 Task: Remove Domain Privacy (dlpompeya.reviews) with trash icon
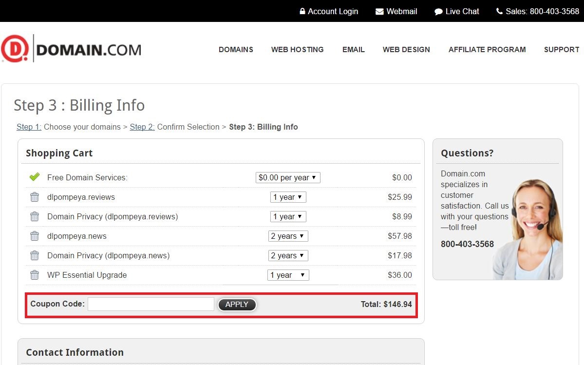(35, 216)
